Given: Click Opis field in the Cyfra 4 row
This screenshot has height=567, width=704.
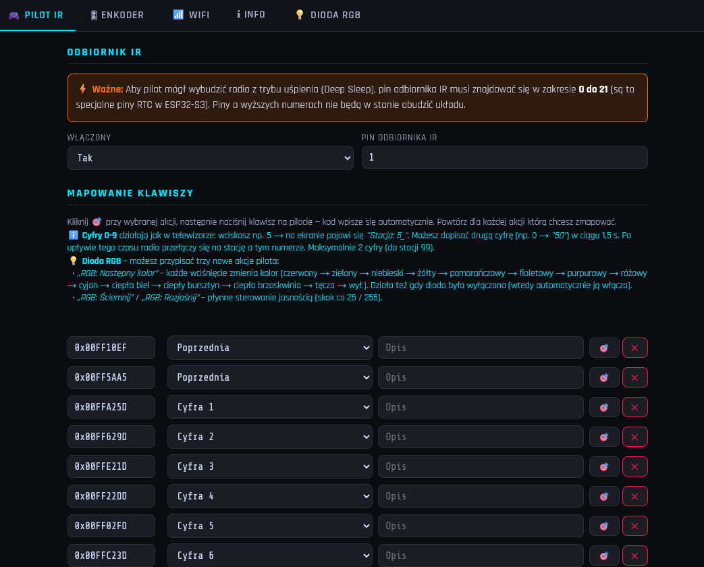Looking at the screenshot, I should coord(481,496).
